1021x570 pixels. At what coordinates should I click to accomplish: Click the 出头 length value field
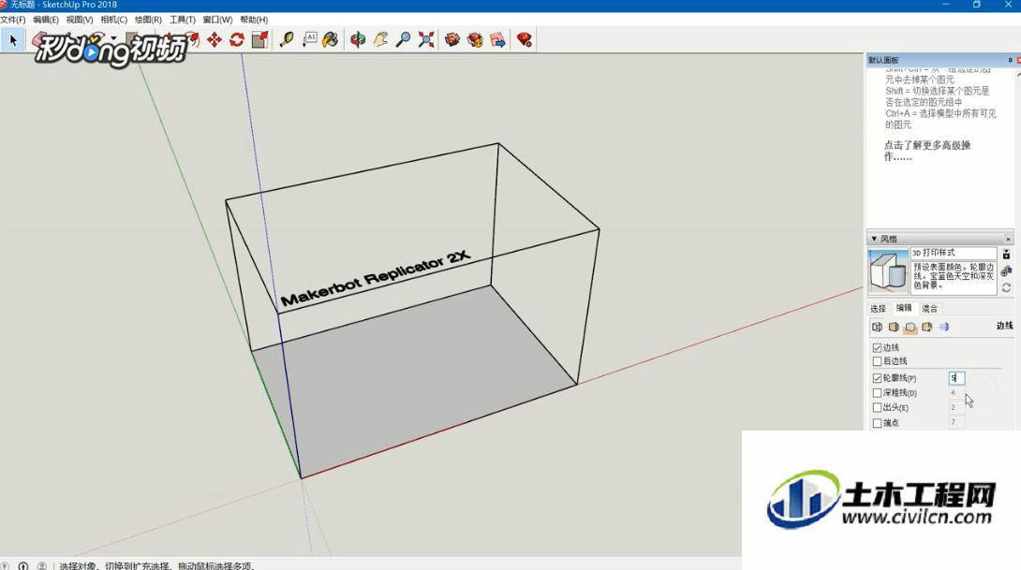[956, 408]
